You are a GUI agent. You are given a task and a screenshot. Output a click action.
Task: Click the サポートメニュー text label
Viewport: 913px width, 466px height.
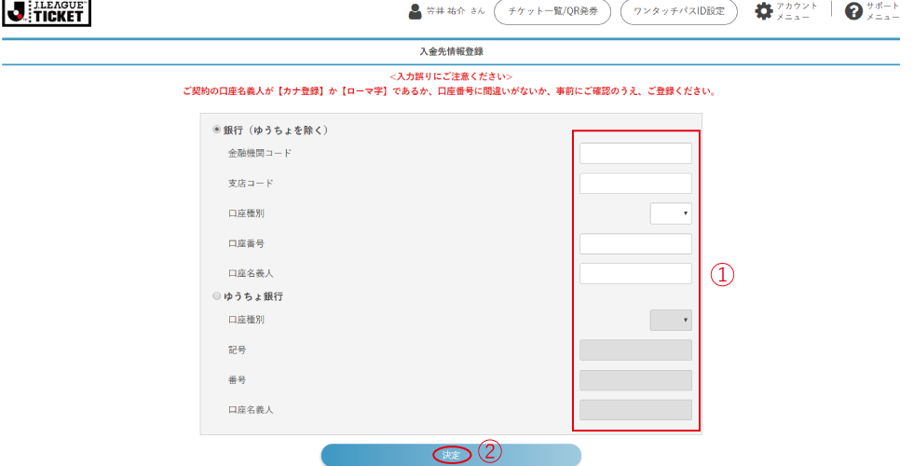pos(883,11)
